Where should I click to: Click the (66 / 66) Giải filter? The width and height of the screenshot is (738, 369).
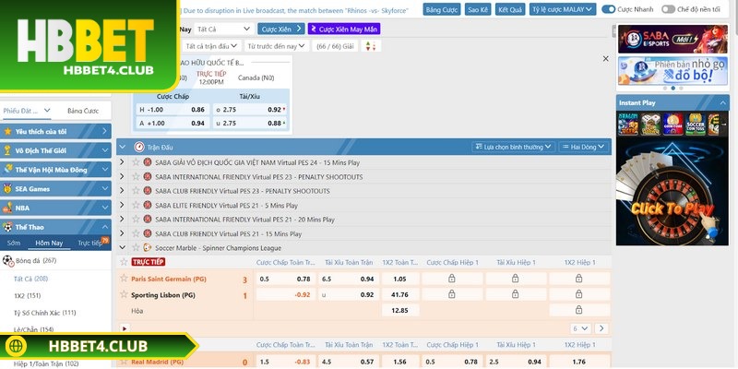(335, 46)
